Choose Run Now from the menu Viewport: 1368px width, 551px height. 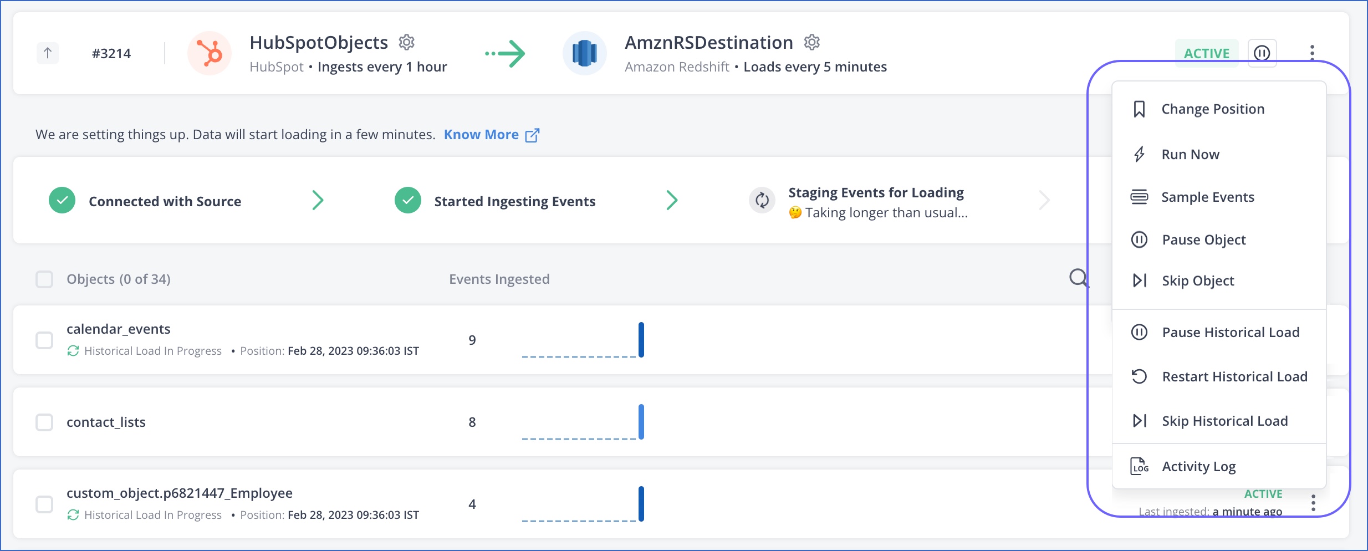click(1219, 154)
